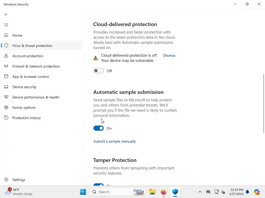Open the weather widget showing 56°F
The width and height of the screenshot is (265, 198).
(x=19, y=192)
